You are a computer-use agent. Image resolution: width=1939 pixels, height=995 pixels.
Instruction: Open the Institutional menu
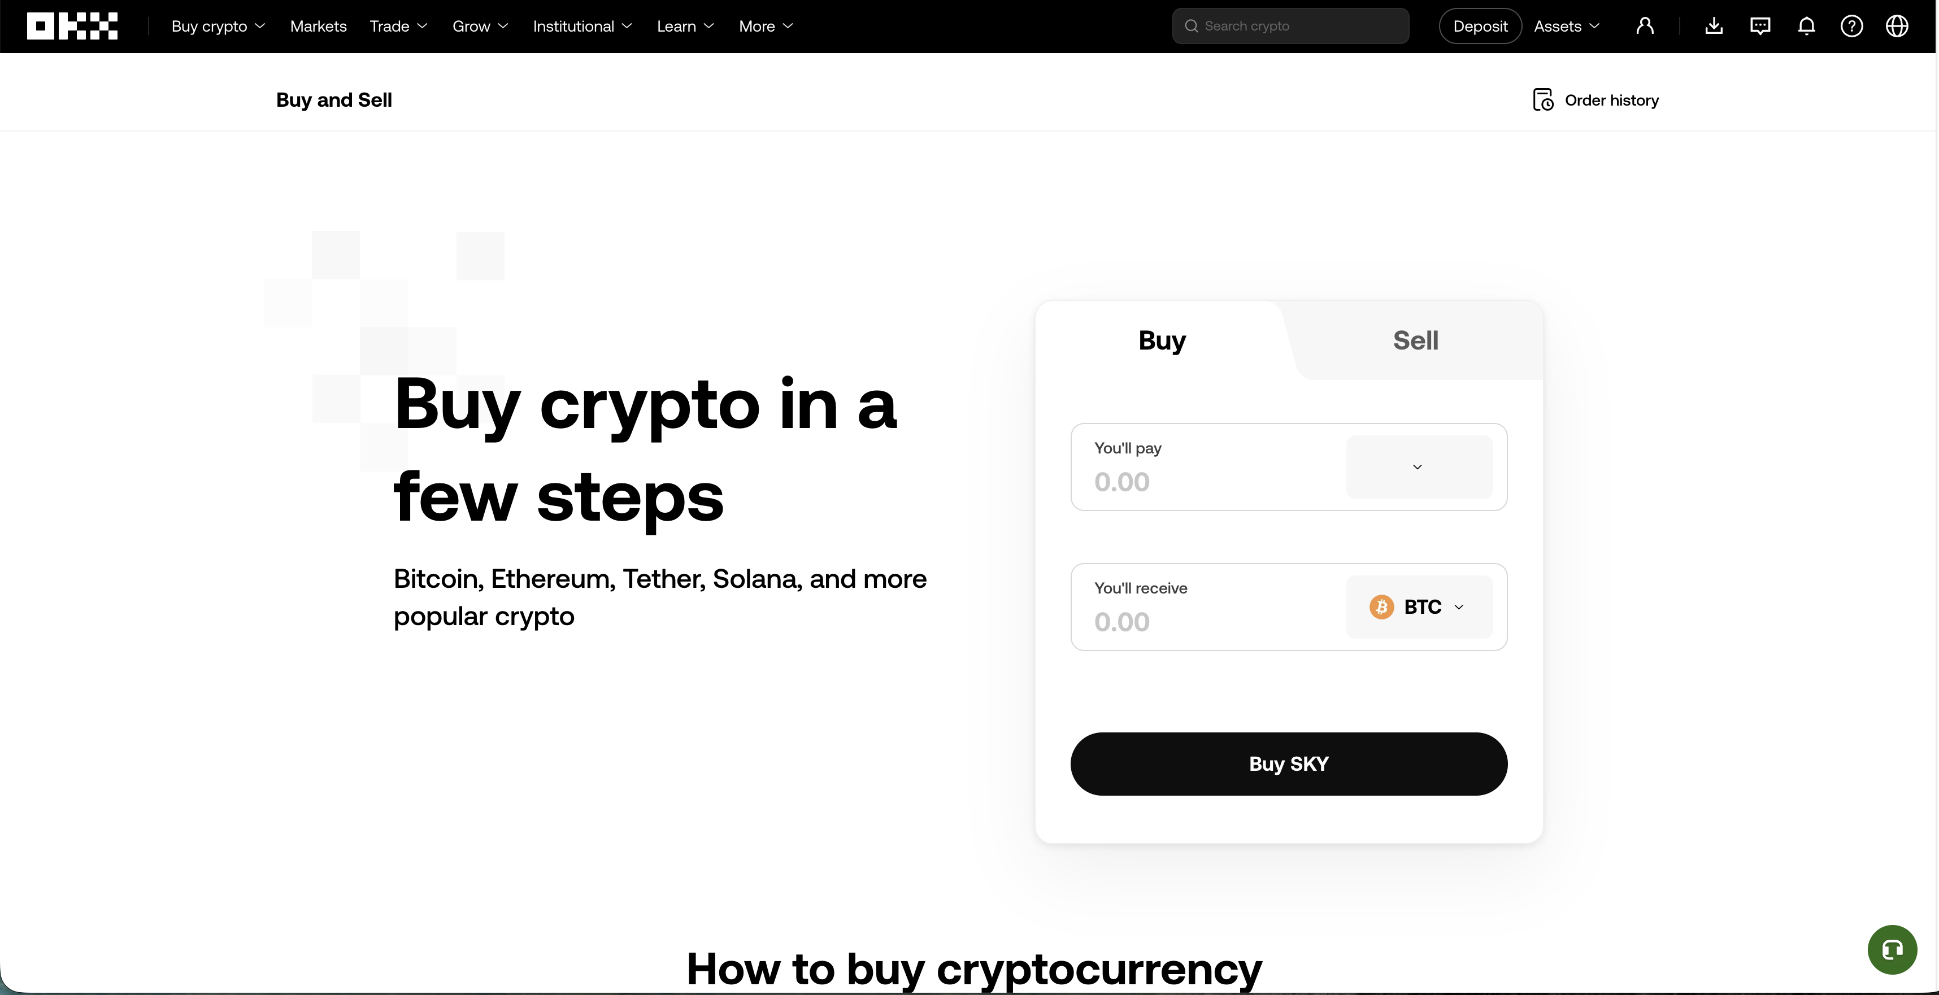pyautogui.click(x=582, y=25)
